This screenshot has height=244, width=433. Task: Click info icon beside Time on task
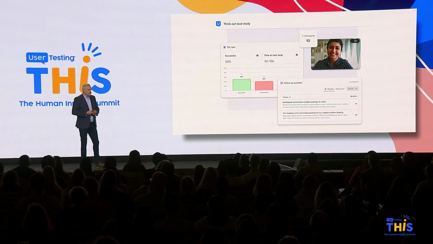(x=296, y=55)
